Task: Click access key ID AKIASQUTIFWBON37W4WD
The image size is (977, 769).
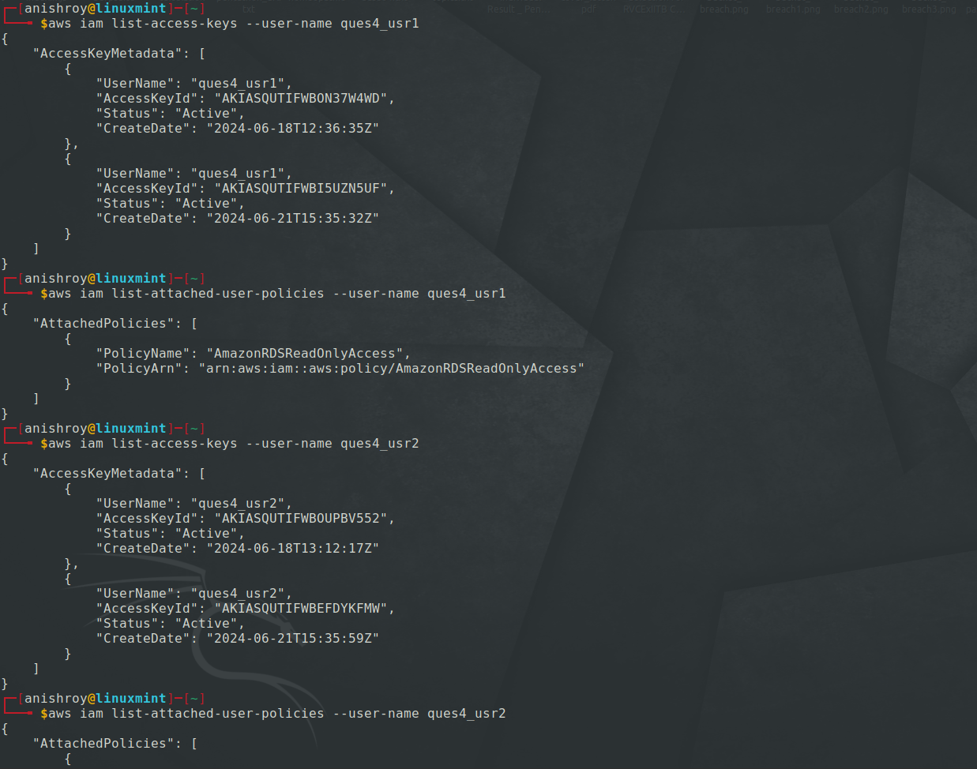Action: click(x=301, y=99)
